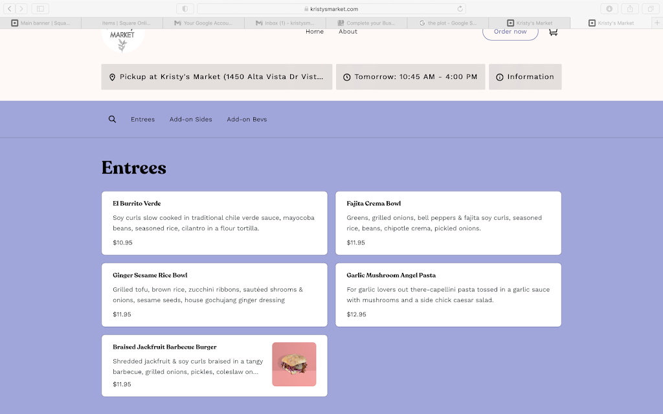
Task: Jump to Add-on Bevs category
Action: tap(247, 119)
